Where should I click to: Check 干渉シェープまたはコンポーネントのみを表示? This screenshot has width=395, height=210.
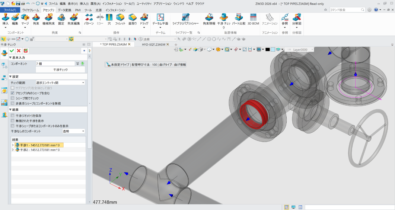coord(13,126)
